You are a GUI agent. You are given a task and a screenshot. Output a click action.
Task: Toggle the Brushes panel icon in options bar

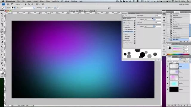109,8
